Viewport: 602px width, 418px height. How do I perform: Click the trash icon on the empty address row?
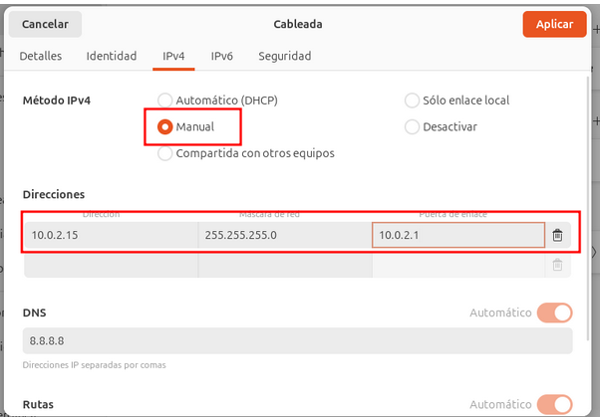(x=557, y=265)
